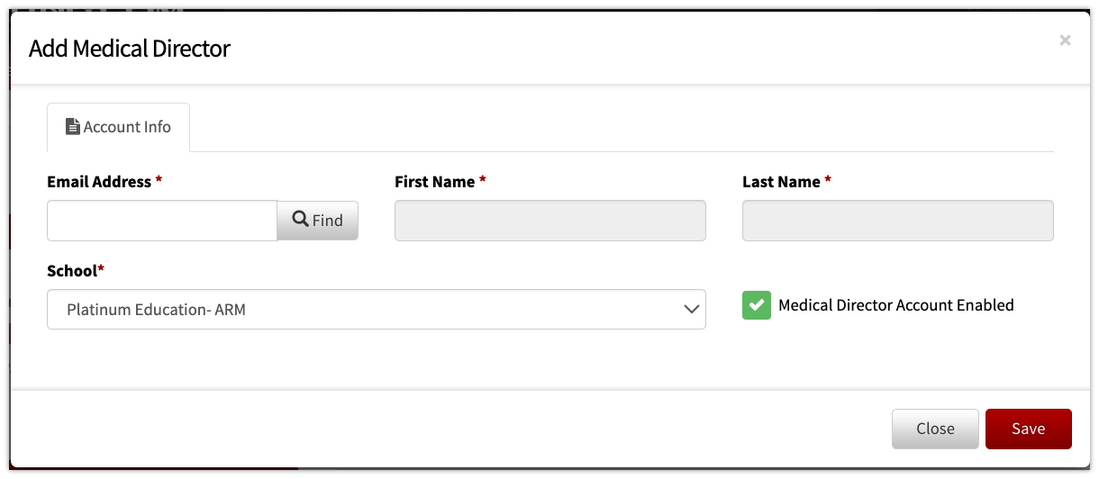
Task: Click the First Name label
Action: click(434, 181)
